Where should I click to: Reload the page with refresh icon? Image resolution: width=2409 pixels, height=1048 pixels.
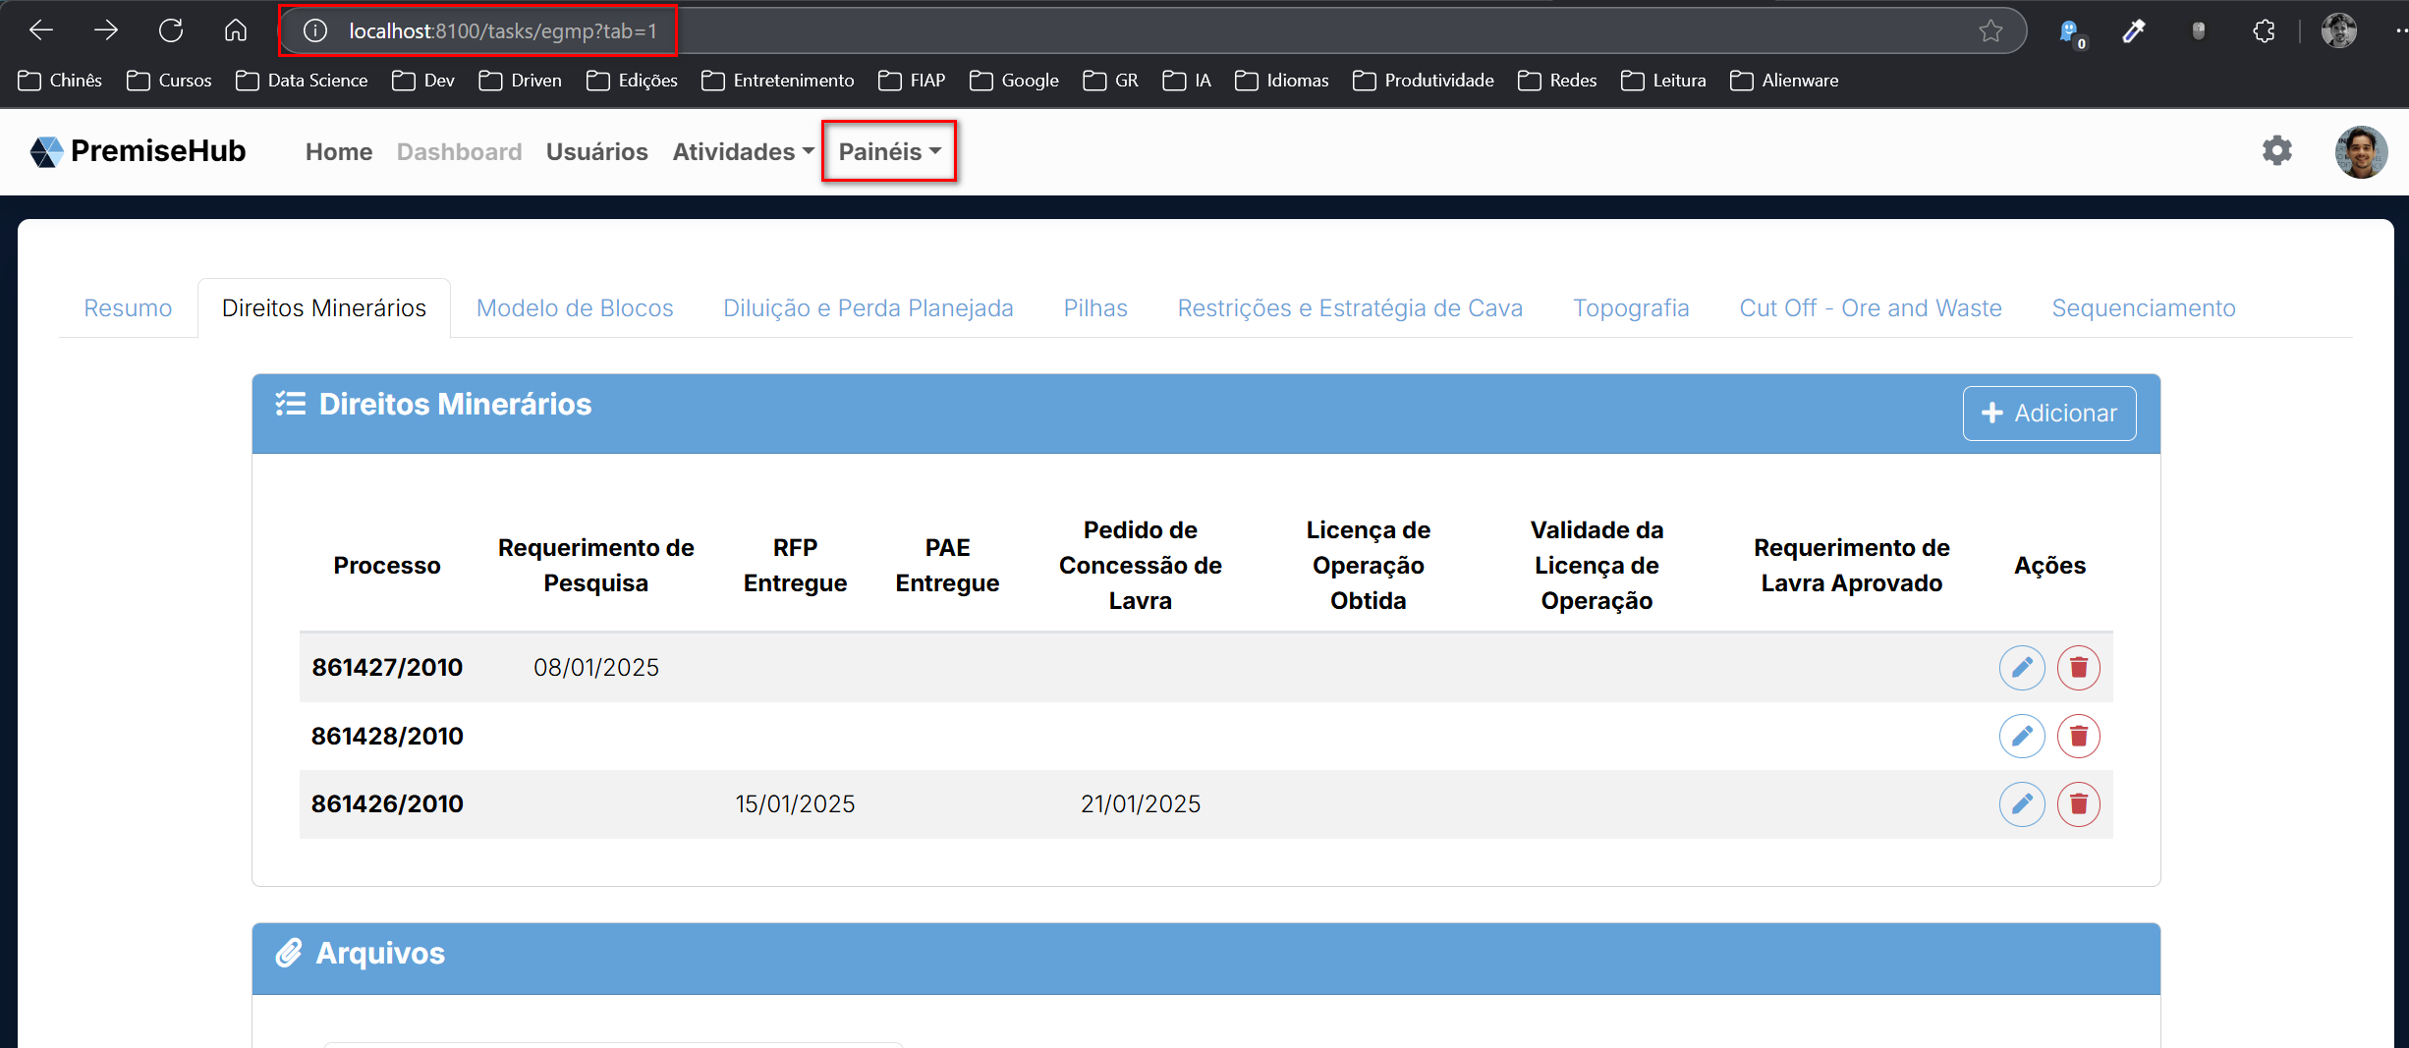171,30
